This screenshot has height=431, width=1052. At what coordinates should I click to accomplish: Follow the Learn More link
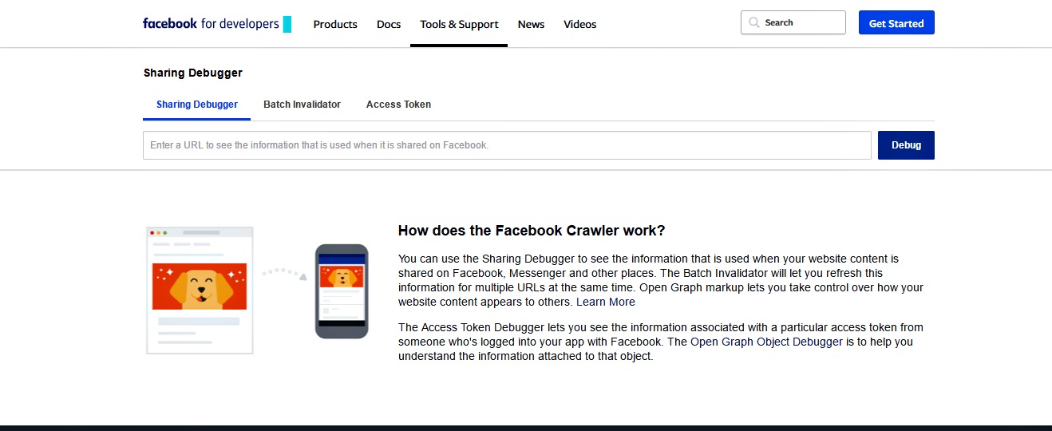pos(606,302)
